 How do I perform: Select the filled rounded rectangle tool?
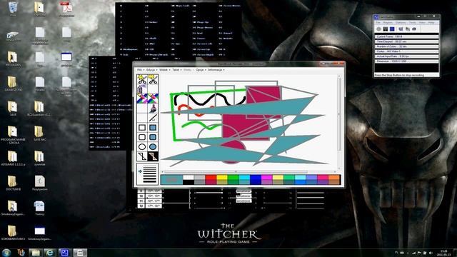153,137
